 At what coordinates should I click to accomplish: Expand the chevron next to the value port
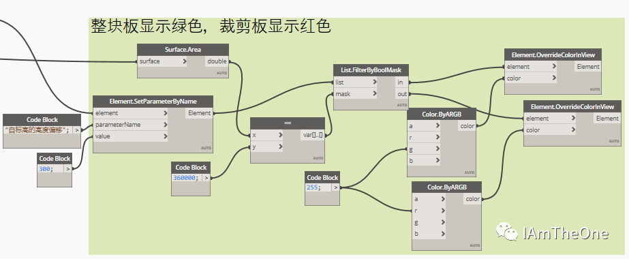166,136
